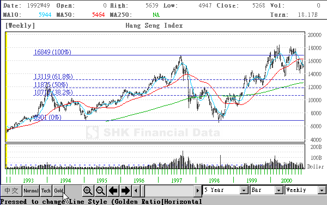
Task: Click the scrollbar left arrow button
Action: click(136, 191)
